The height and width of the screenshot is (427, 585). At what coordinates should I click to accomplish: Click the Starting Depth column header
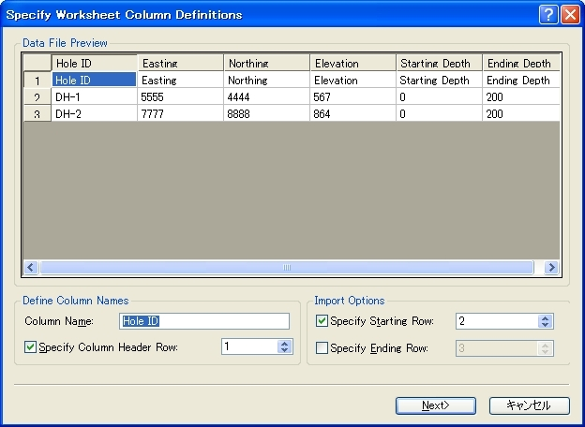[x=439, y=64]
